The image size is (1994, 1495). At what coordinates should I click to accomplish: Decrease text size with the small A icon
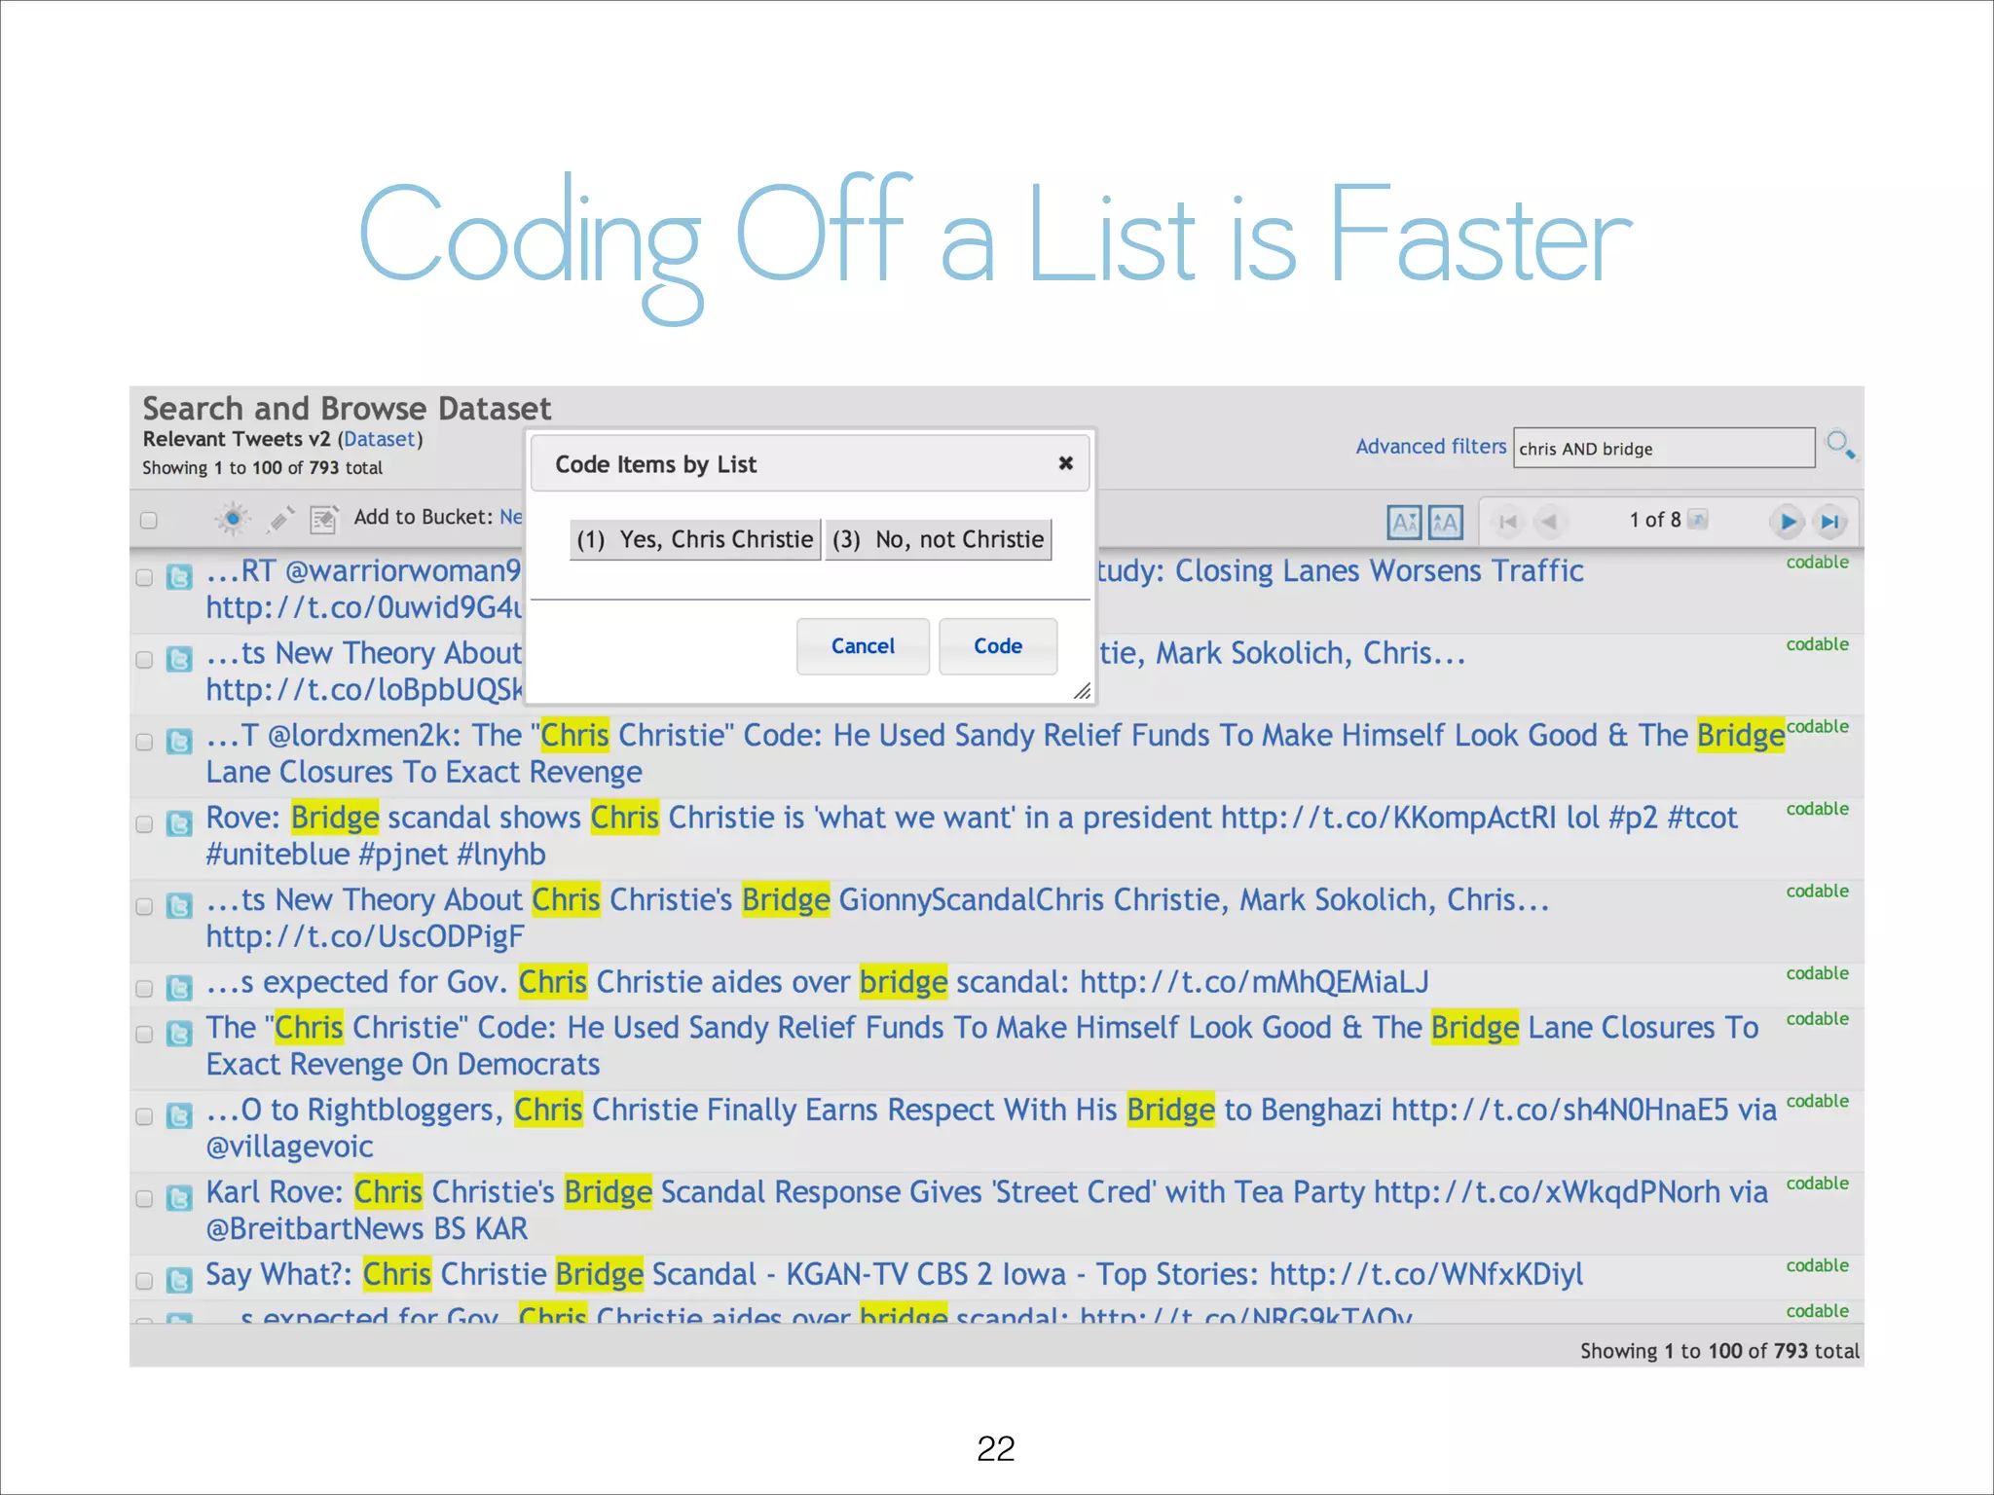[1404, 523]
